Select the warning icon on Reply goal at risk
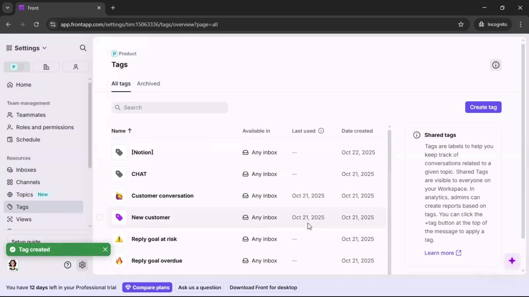The height and width of the screenshot is (297, 529). click(119, 239)
